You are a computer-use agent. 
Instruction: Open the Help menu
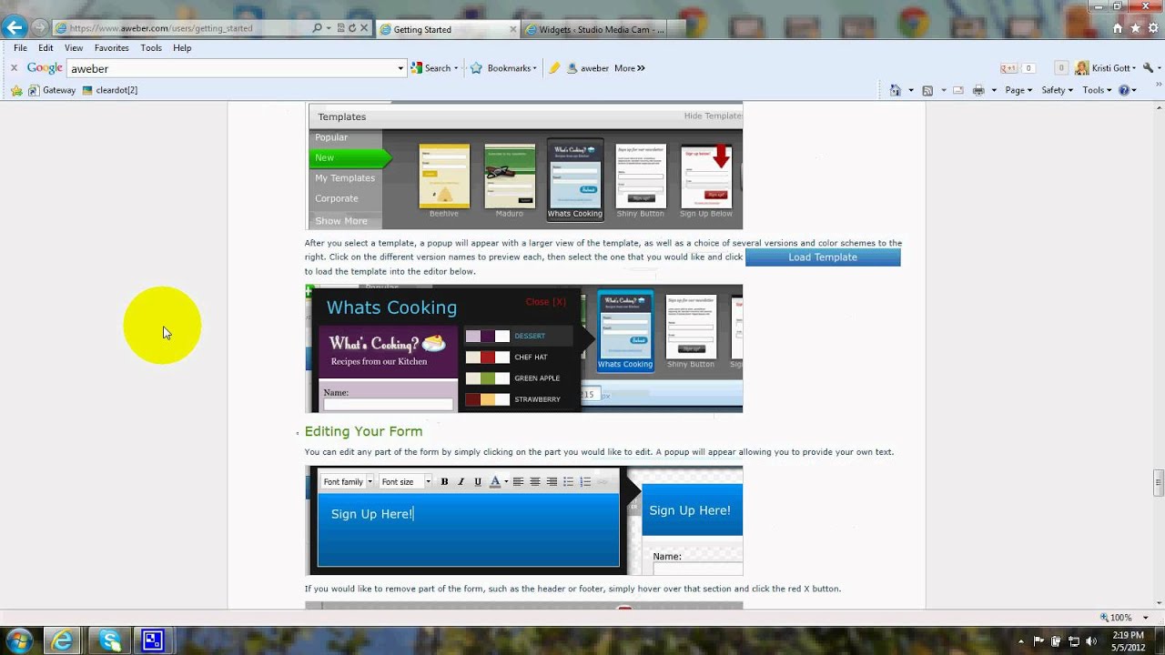point(182,48)
